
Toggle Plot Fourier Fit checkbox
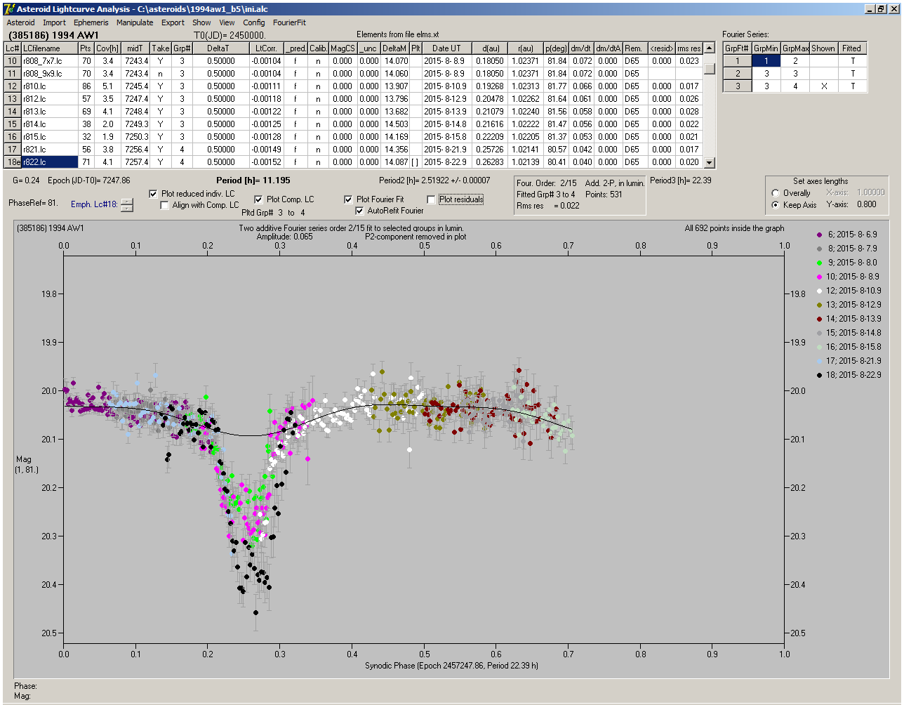point(348,199)
